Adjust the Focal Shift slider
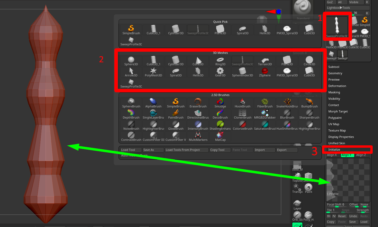Screen dimensions: 378x227 click(337, 205)
